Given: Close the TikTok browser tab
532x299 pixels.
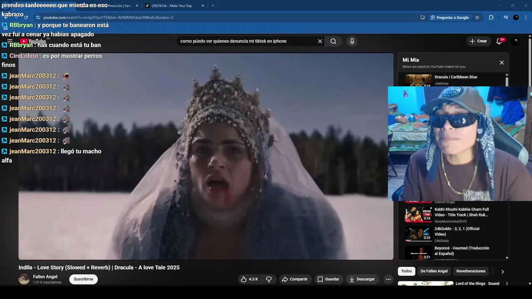Looking at the screenshot, I should coord(203,6).
